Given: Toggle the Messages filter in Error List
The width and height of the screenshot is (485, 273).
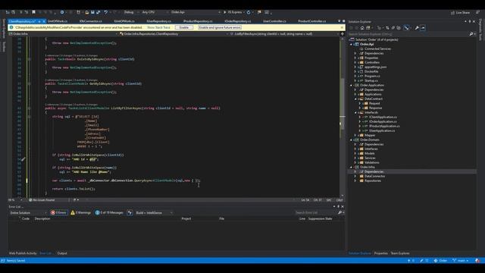Looking at the screenshot, I should (109, 212).
